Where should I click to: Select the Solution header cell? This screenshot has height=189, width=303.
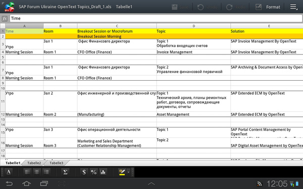(x=267, y=31)
